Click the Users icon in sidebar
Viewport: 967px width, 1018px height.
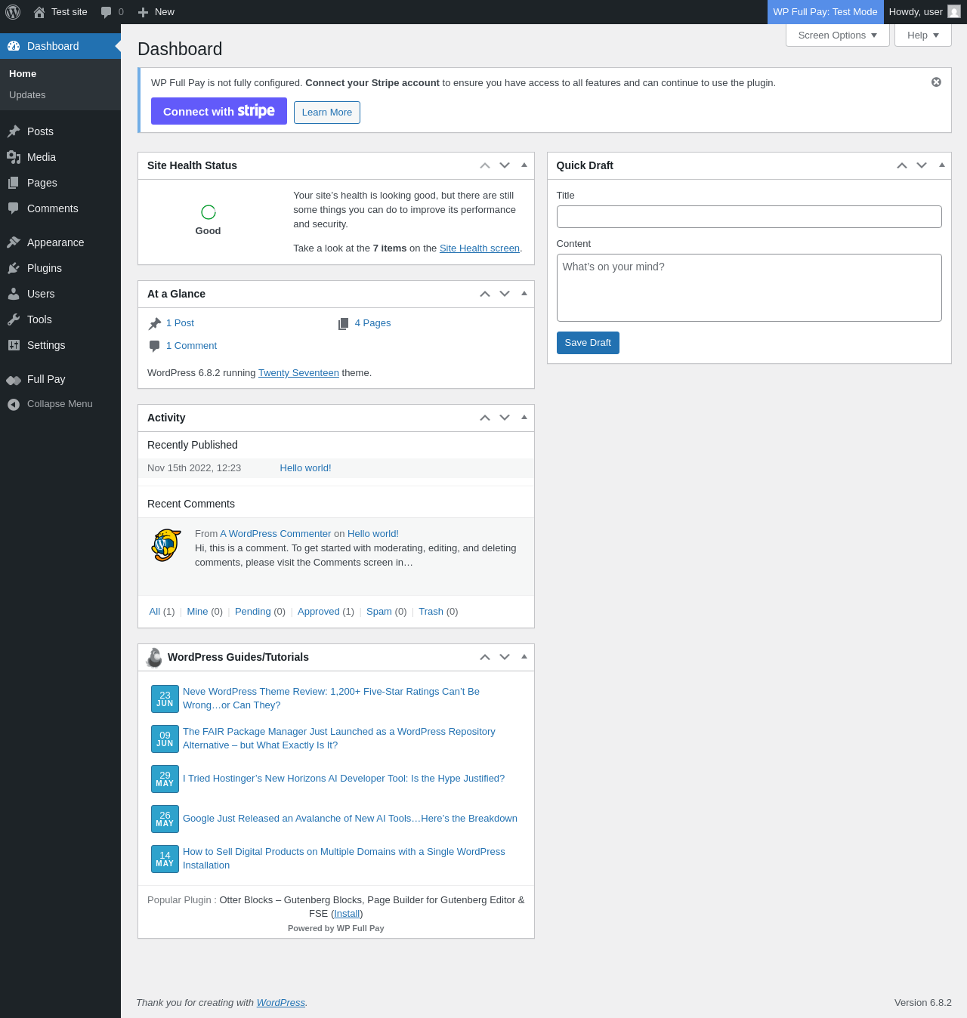tap(14, 294)
